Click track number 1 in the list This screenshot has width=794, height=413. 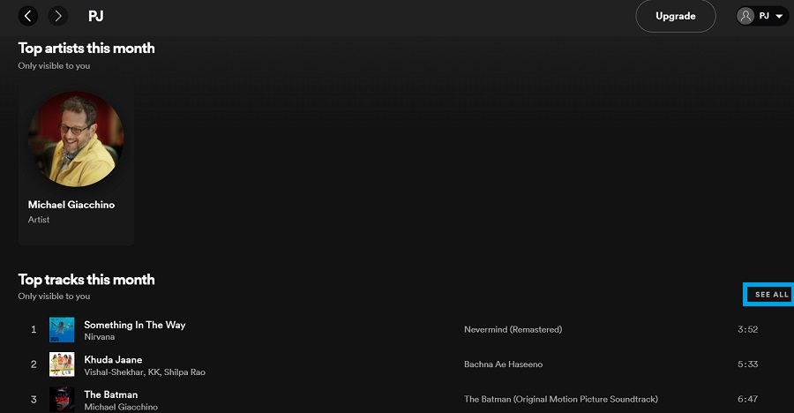34,329
